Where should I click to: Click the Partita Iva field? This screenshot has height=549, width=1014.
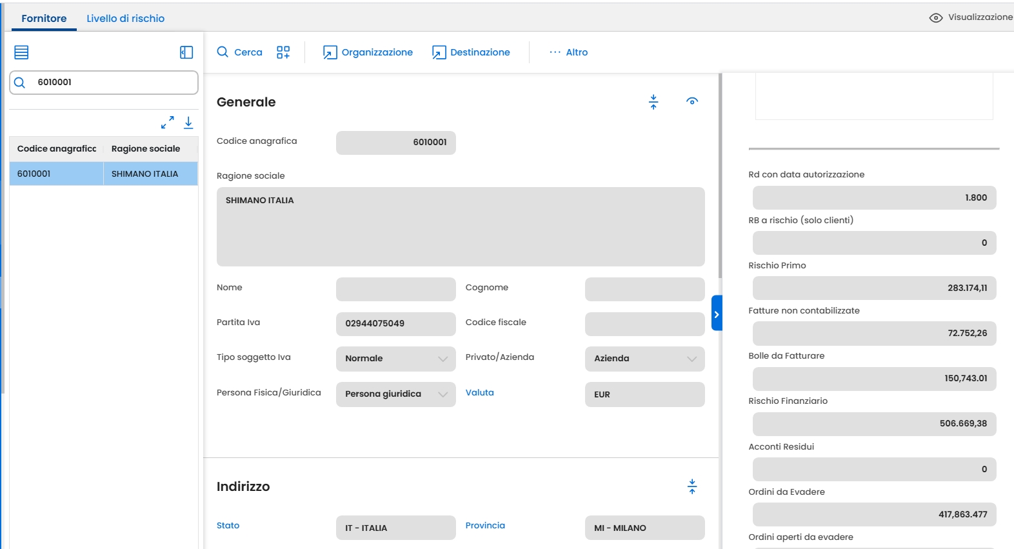click(x=396, y=324)
